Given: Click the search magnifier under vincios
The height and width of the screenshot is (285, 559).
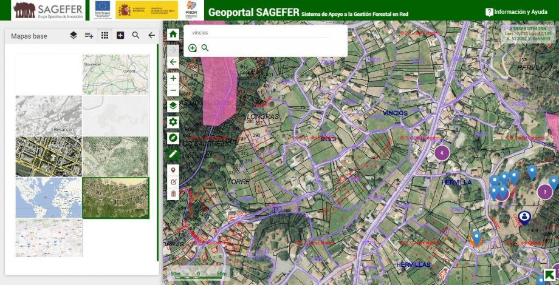Looking at the screenshot, I should click(205, 48).
